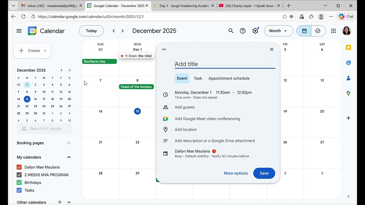This screenshot has width=365, height=205.
Task: Collapse the My calendars section
Action: [69, 157]
